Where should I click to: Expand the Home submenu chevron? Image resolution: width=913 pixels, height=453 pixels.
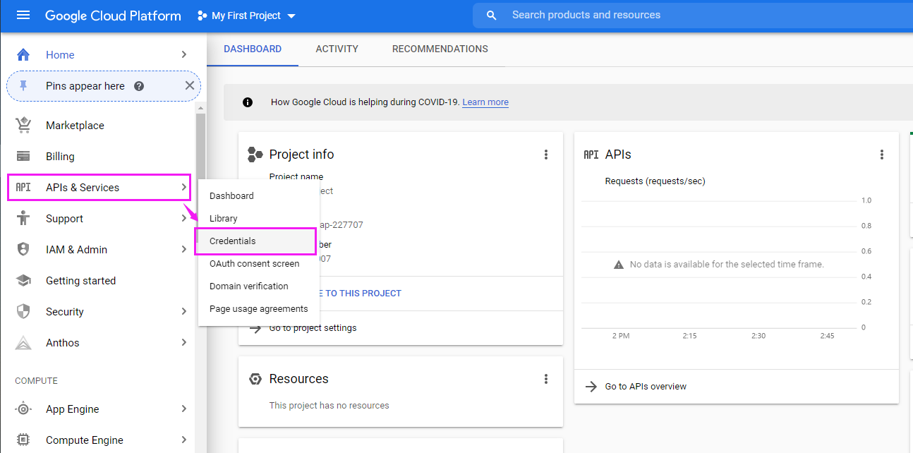[183, 55]
